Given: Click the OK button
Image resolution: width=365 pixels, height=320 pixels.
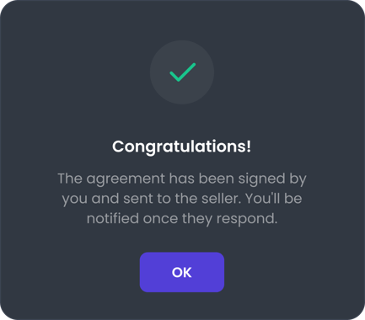Looking at the screenshot, I should [x=182, y=272].
